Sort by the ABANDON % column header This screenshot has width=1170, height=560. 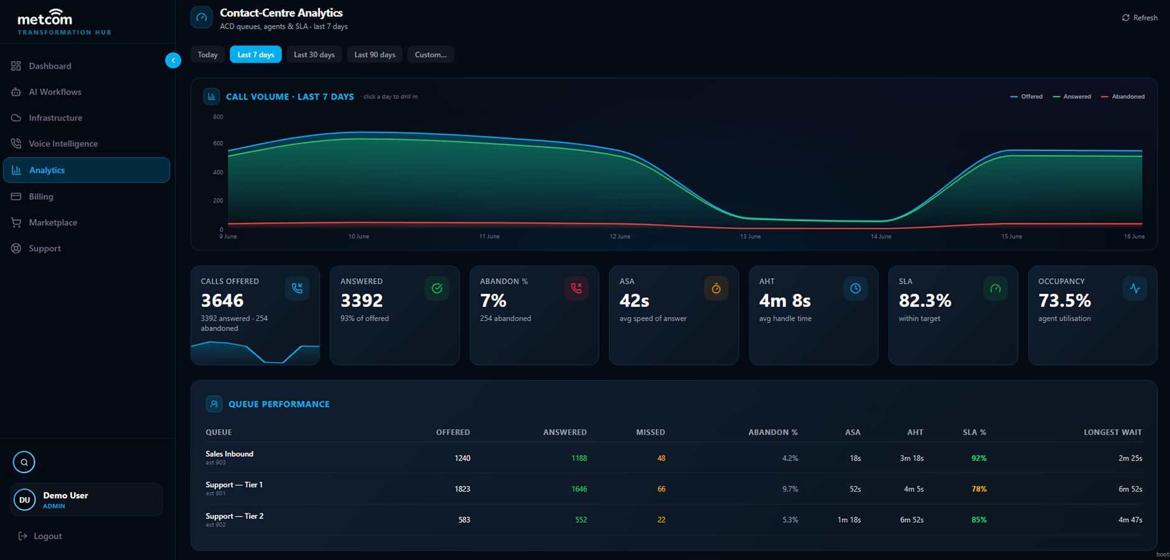[x=773, y=432]
